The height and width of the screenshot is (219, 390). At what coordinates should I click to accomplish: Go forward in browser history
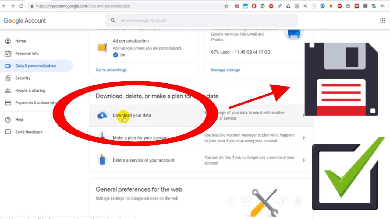click(13, 6)
